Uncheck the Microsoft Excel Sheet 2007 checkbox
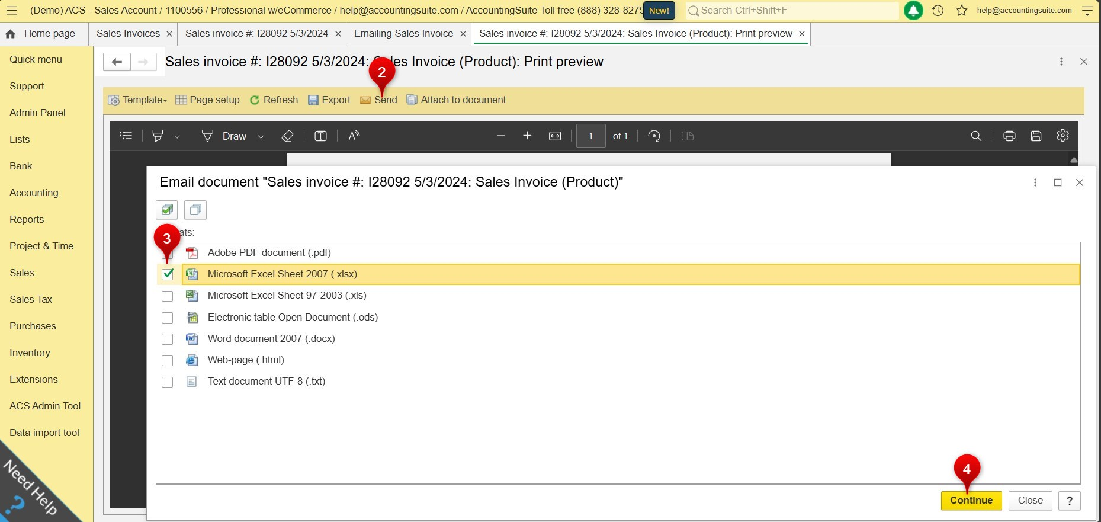Viewport: 1101px width, 522px height. click(x=168, y=274)
